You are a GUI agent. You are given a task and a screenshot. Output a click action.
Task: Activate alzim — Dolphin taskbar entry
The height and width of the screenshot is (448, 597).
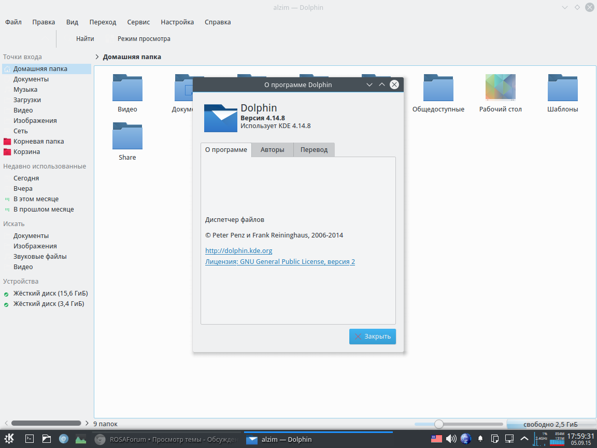point(318,439)
